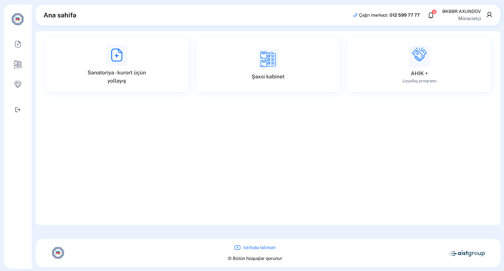The width and height of the screenshot is (504, 271).
Task: Click the organization logo in the sidebar
Action: click(x=18, y=19)
